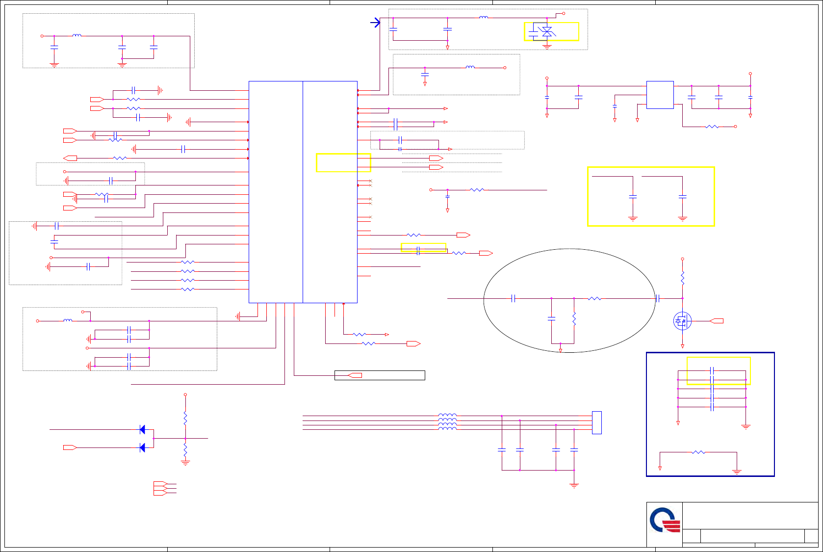Select the resistor directly above the MOSFET
Viewport: 823px width, 552px height.
point(682,278)
